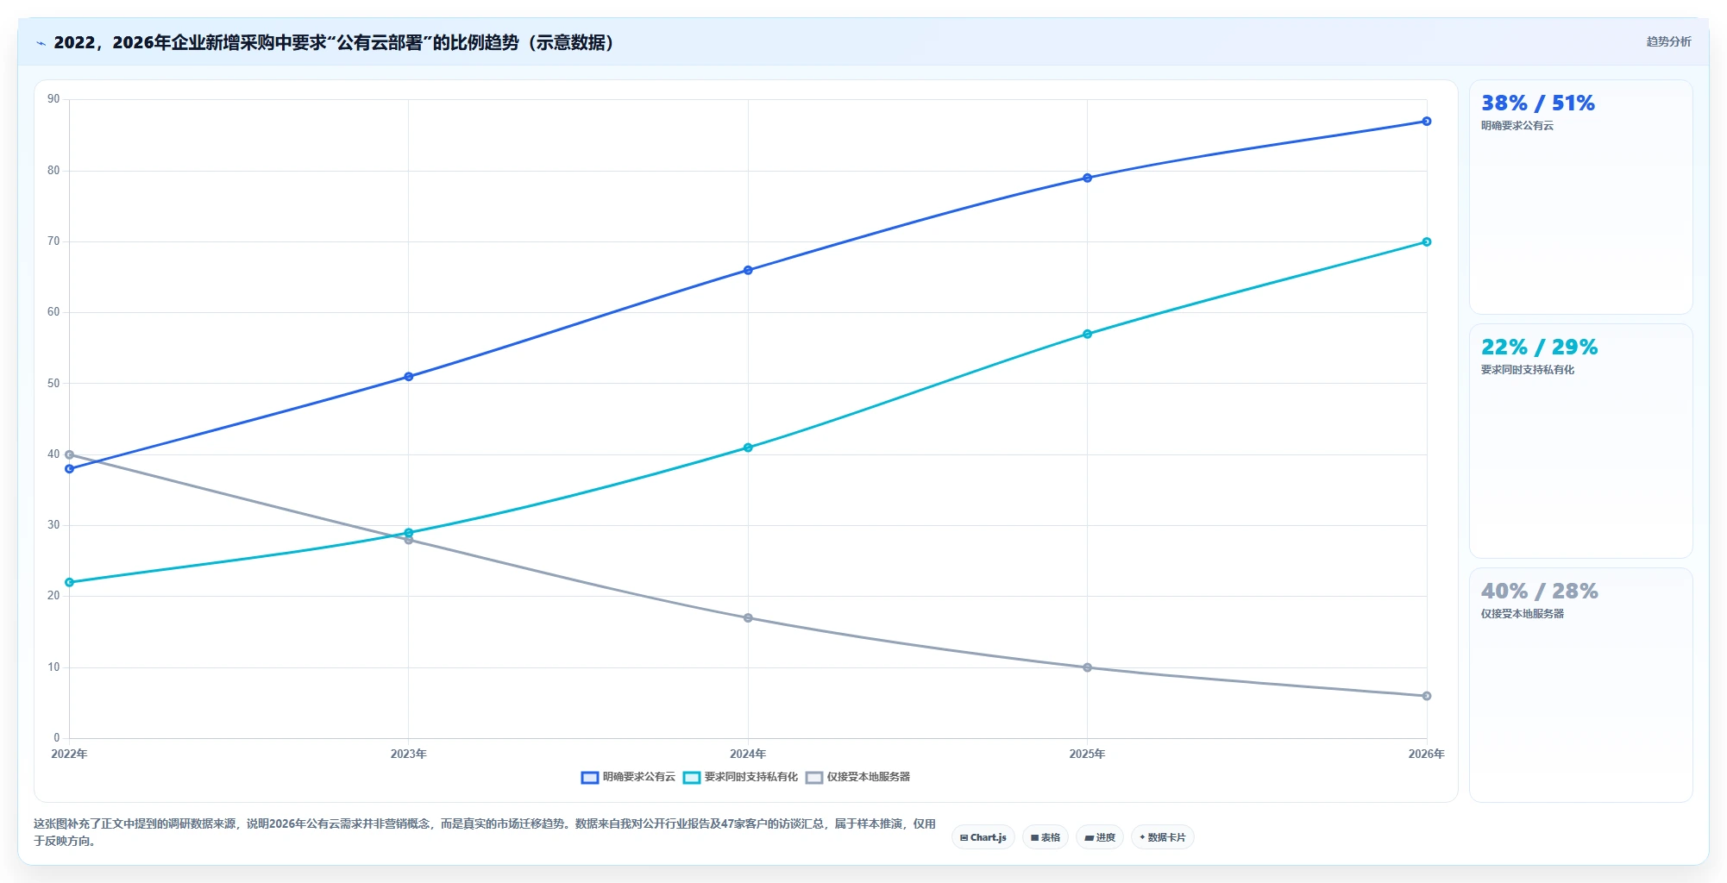Click the gray line's 2024年 data point at 17
This screenshot has height=883, width=1727.
748,618
